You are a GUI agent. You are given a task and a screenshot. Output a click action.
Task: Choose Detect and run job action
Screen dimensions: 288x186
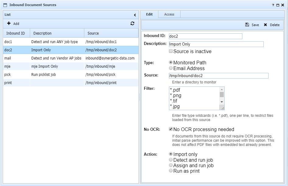[x=171, y=160]
